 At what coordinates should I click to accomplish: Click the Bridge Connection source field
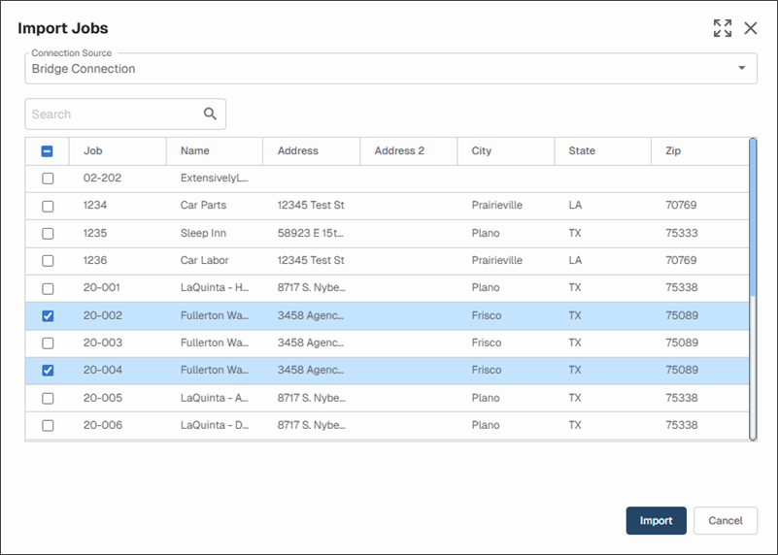pos(391,68)
